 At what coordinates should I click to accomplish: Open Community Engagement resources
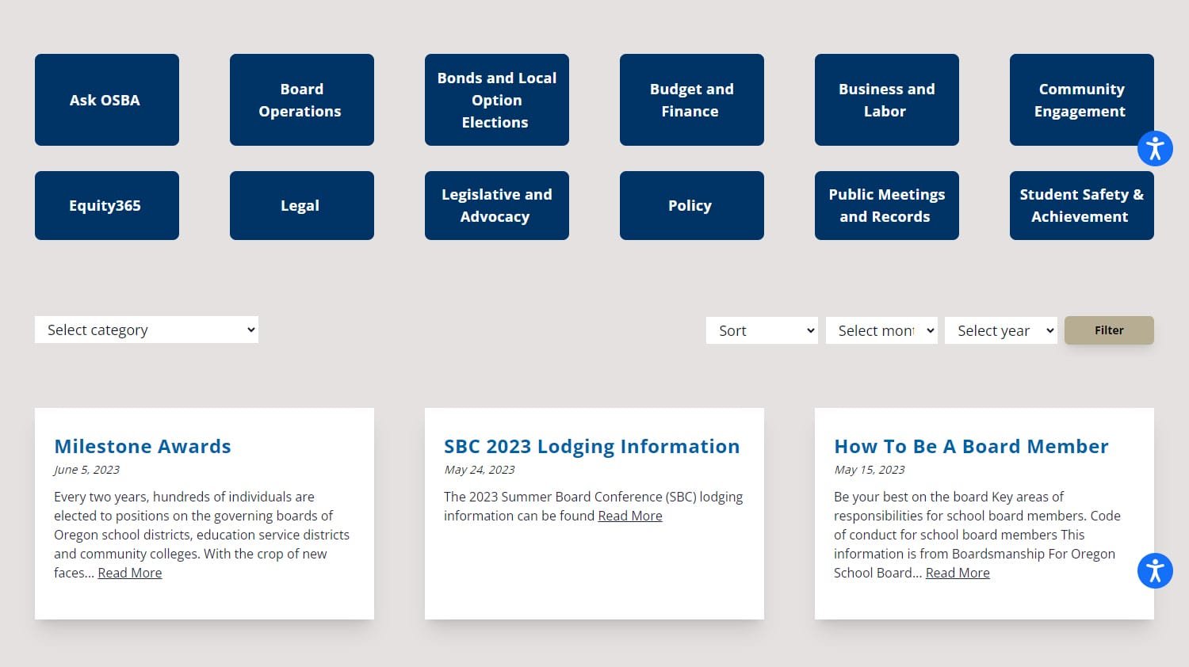tap(1081, 100)
